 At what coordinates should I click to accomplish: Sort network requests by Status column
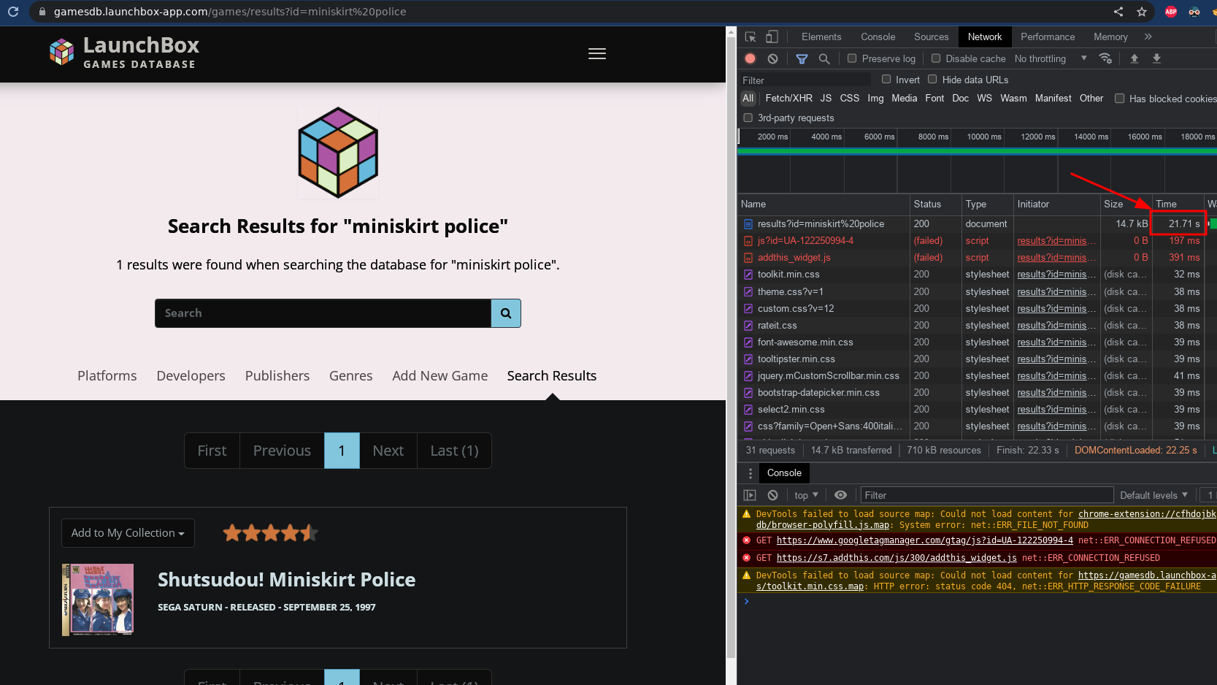point(936,204)
